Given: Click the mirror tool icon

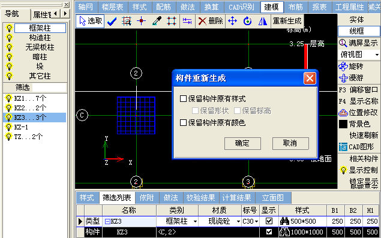Looking at the screenshot, I should click(263, 21).
